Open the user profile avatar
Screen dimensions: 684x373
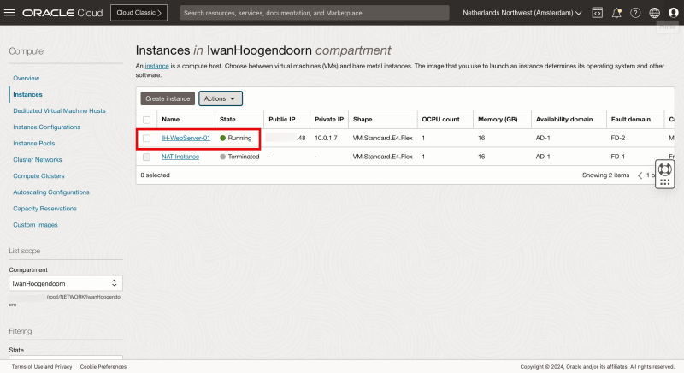(674, 13)
